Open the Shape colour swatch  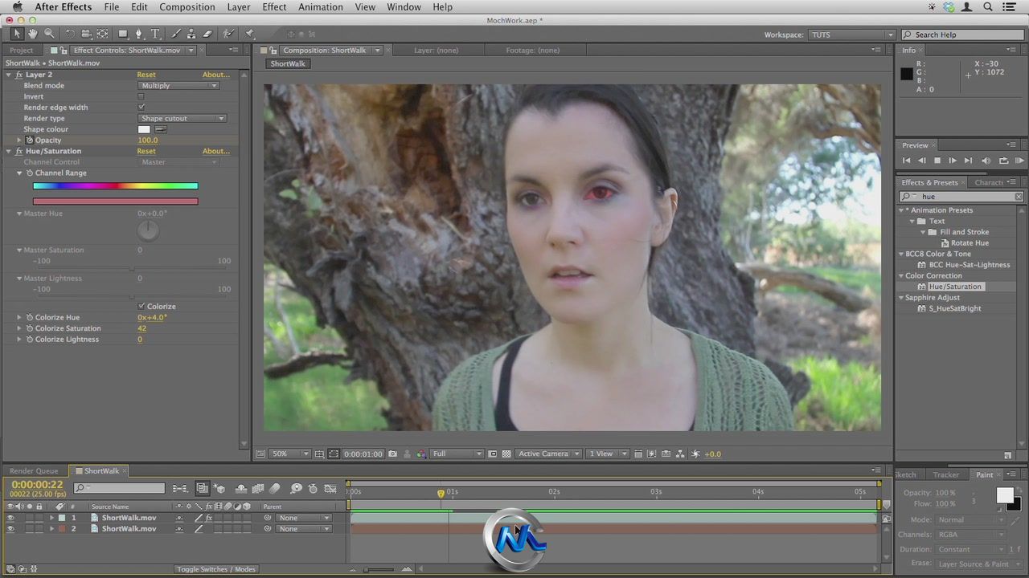(144, 129)
